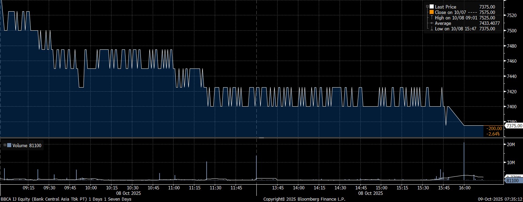The height and width of the screenshot is (202, 523).
Task: Select the High marker icon in legend
Action: click(x=432, y=18)
